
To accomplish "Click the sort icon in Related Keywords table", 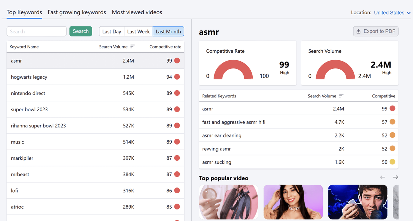I will pyautogui.click(x=341, y=96).
